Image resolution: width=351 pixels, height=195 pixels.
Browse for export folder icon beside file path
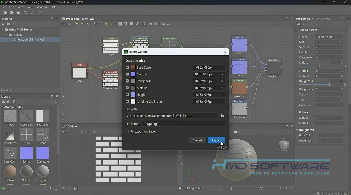tap(222, 116)
